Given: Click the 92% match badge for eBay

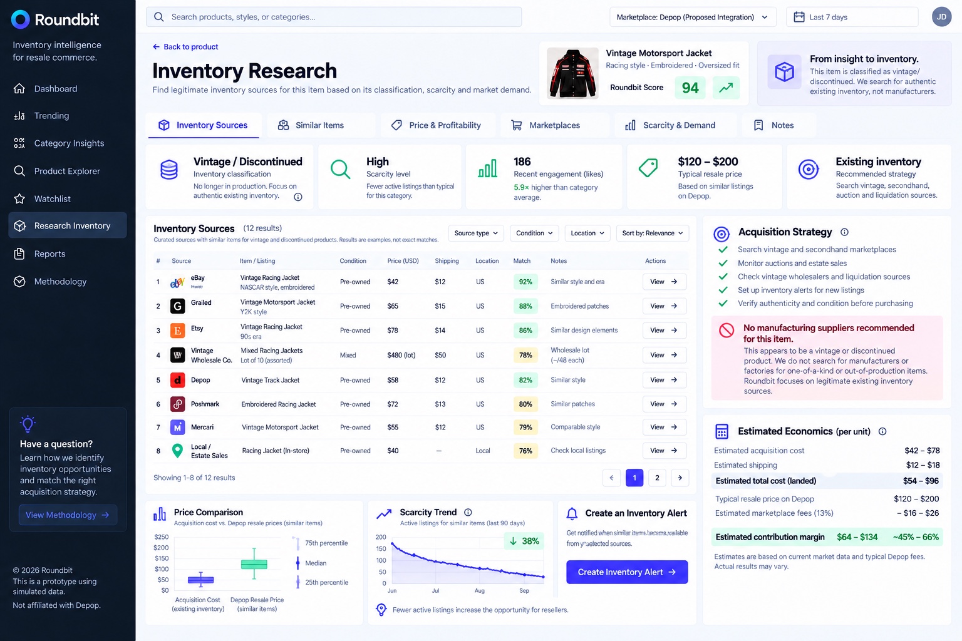Looking at the screenshot, I should click(525, 282).
